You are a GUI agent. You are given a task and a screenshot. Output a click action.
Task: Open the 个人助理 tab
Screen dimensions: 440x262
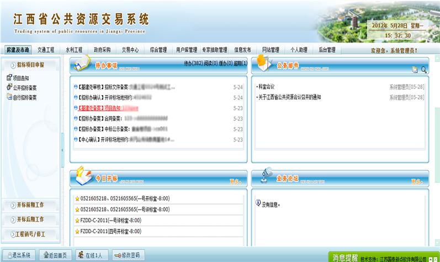[x=299, y=50]
